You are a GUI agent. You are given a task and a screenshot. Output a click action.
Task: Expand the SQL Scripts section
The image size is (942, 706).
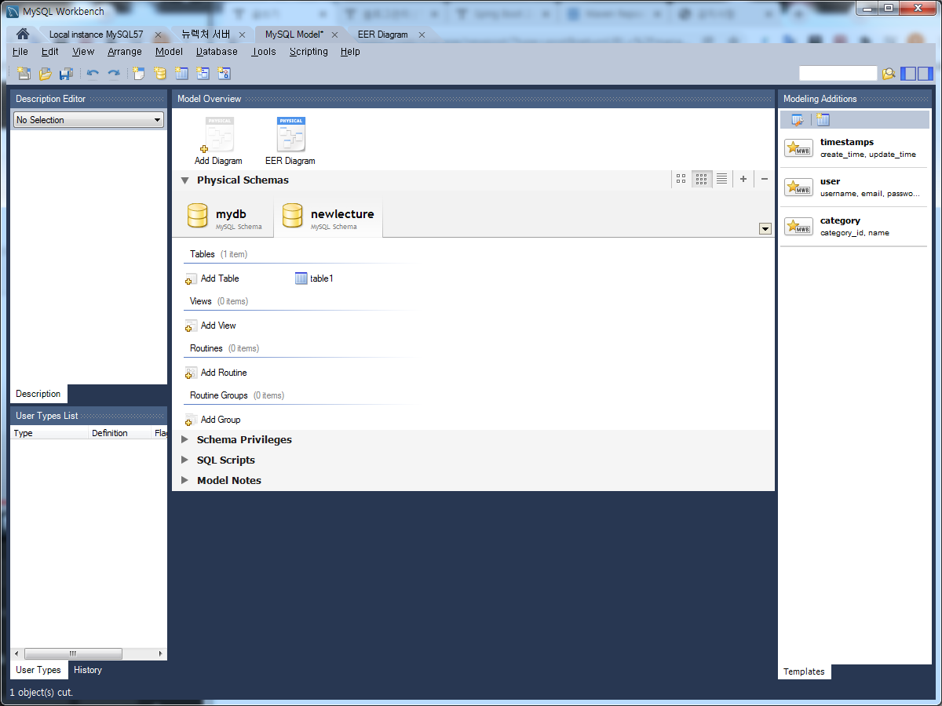(185, 460)
